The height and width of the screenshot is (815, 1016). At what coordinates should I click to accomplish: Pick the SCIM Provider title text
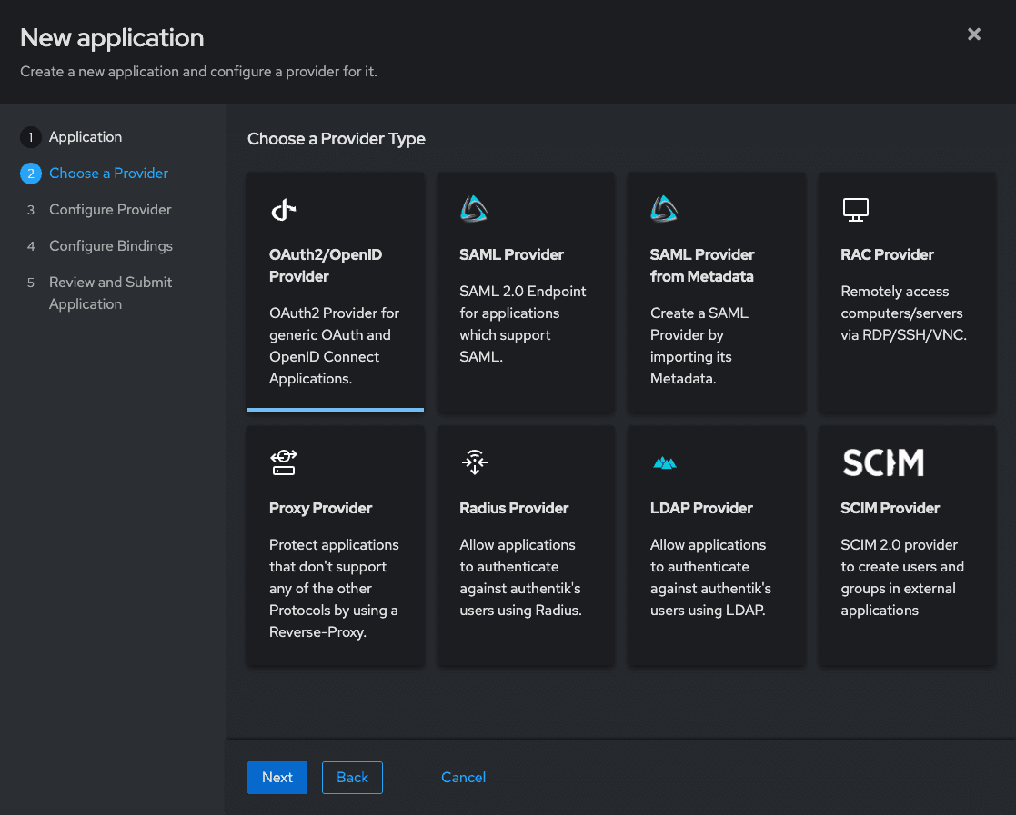point(890,508)
